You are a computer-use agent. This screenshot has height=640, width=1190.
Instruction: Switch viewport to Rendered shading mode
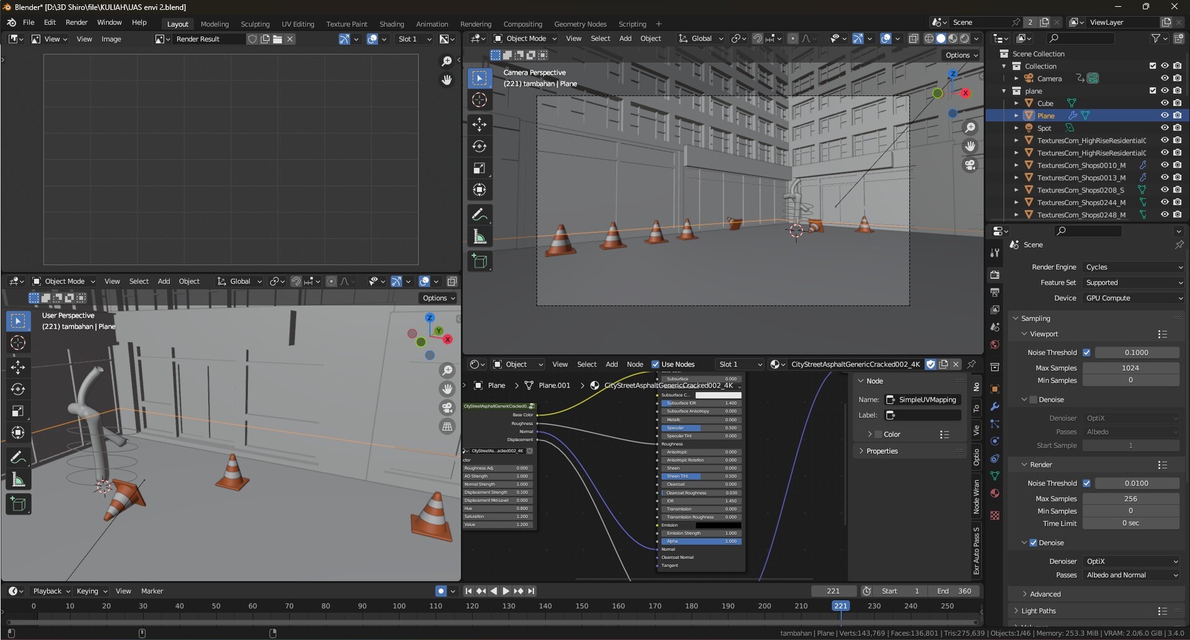click(x=964, y=38)
